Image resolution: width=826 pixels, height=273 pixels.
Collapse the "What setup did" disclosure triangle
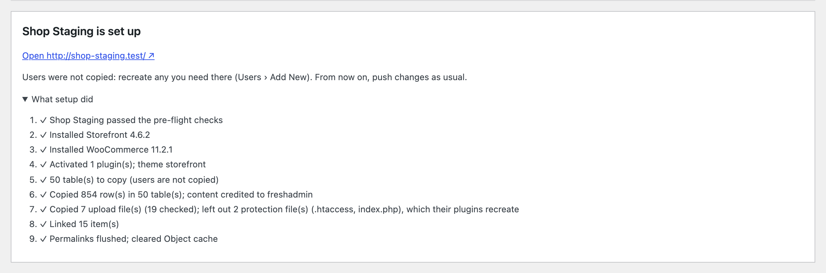coord(25,99)
